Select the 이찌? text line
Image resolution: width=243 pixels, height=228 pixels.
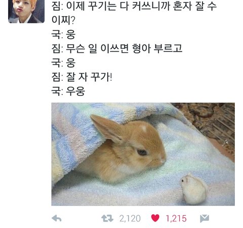(63, 20)
